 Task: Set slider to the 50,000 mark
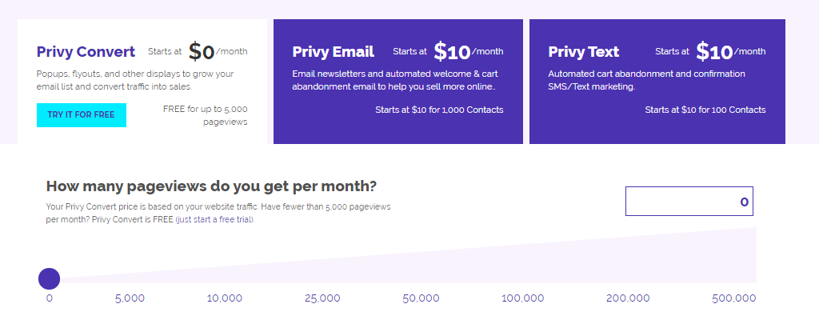[x=421, y=298]
